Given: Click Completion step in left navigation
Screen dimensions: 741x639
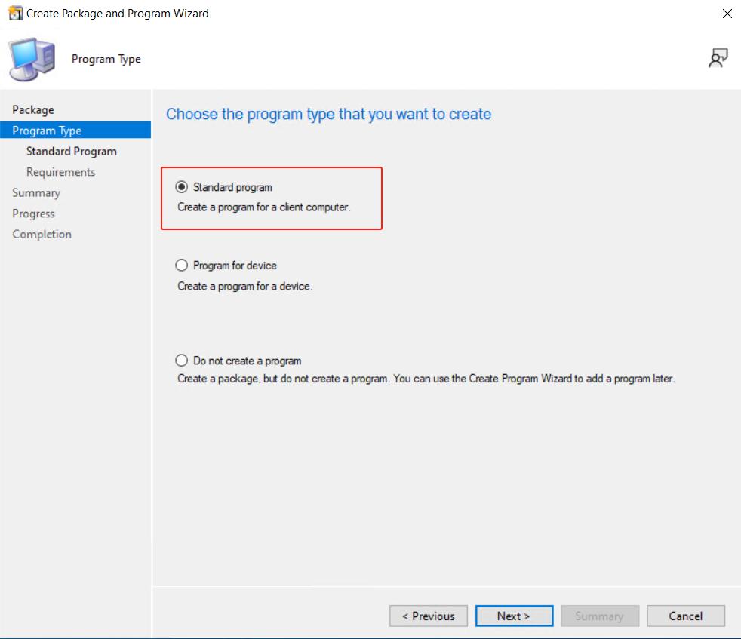Looking at the screenshot, I should tap(42, 235).
